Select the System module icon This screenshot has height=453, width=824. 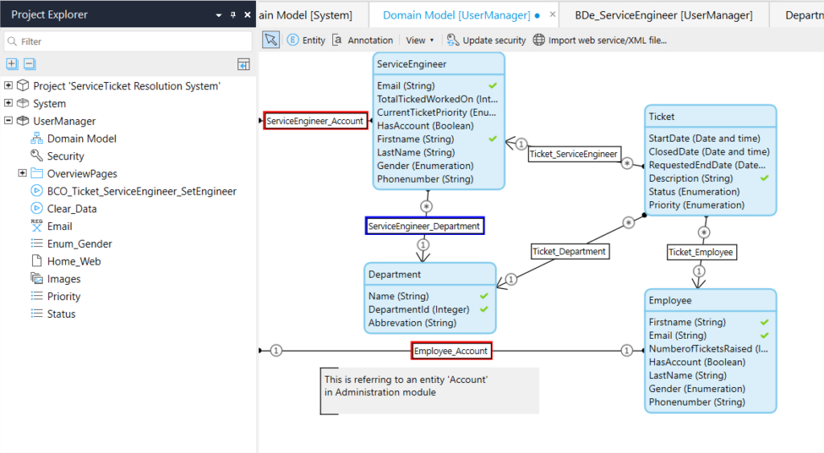click(23, 103)
